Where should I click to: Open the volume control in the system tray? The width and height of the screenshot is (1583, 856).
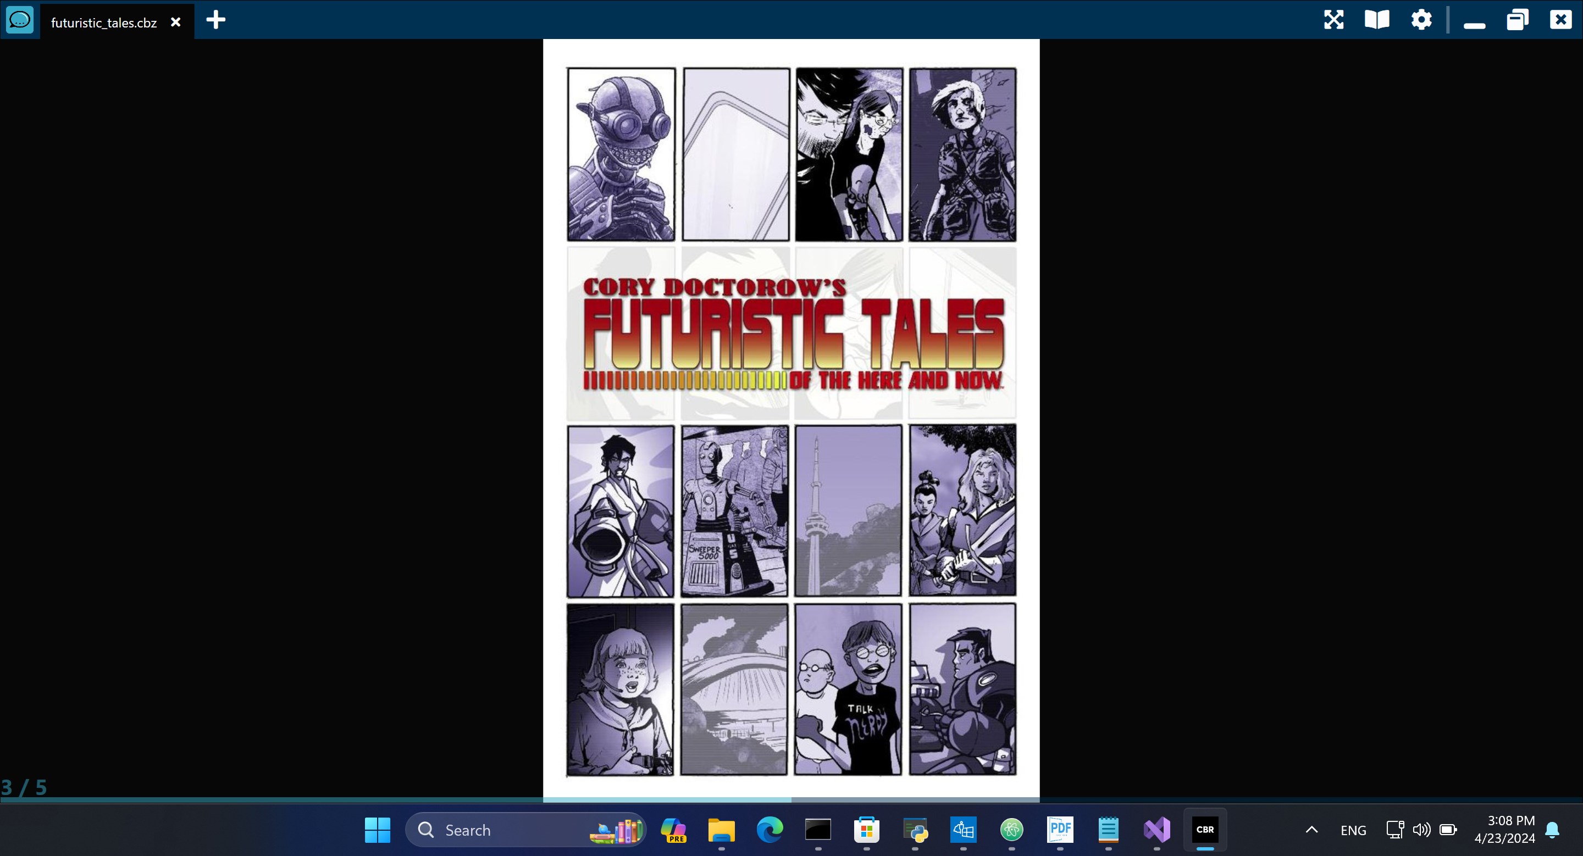[1421, 830]
